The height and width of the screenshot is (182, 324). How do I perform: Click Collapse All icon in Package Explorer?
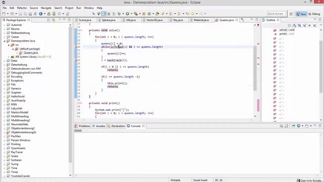(x=49, y=20)
